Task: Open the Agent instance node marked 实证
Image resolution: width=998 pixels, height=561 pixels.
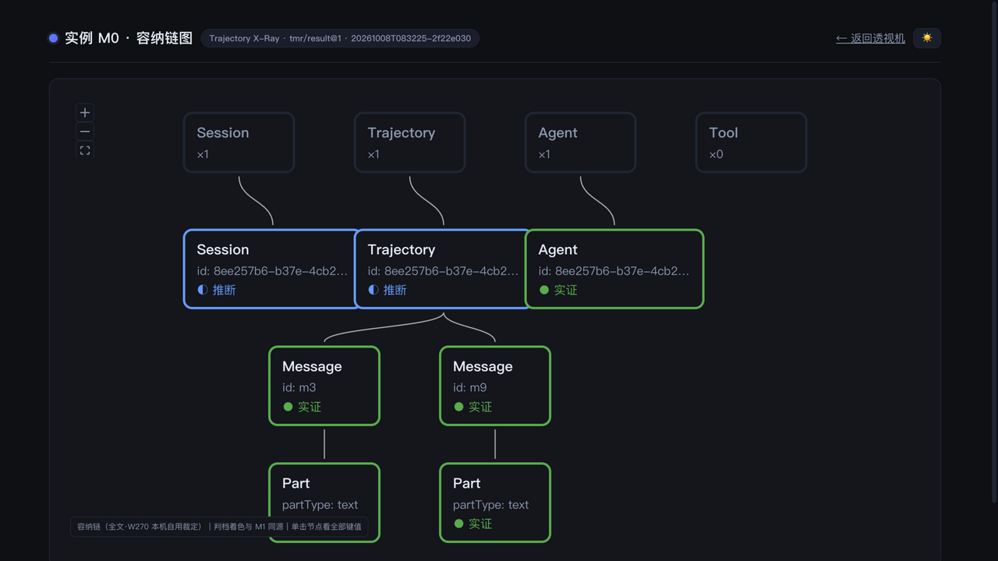Action: tap(614, 269)
